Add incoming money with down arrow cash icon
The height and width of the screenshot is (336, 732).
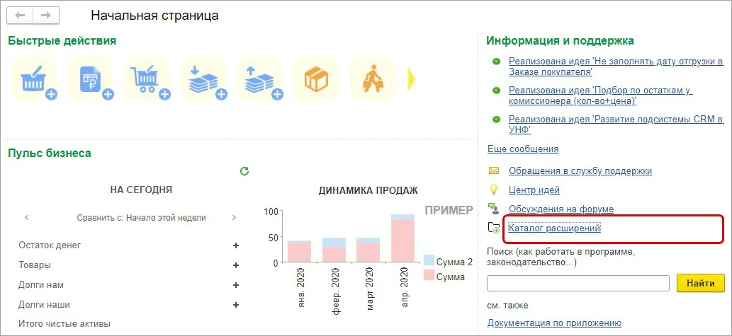tap(205, 80)
